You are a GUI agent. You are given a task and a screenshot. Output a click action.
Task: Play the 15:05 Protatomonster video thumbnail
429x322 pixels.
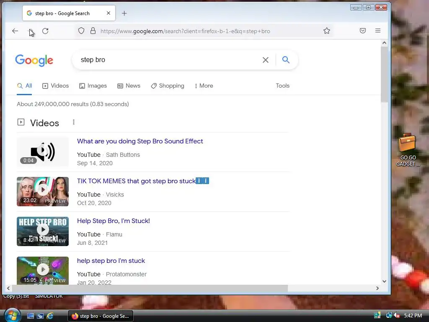43,270
